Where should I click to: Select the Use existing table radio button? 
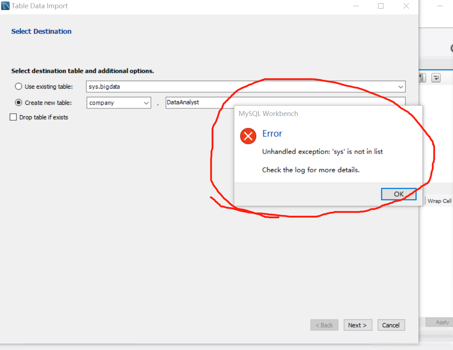(19, 87)
